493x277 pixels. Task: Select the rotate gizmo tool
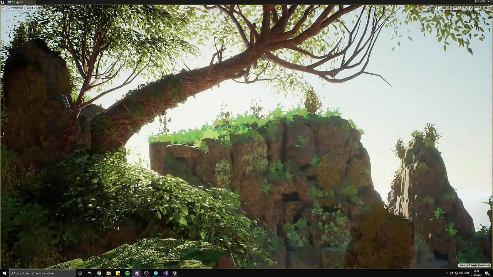(425, 8)
